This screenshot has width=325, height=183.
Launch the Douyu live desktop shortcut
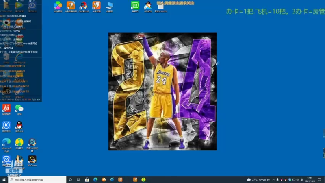point(96,7)
